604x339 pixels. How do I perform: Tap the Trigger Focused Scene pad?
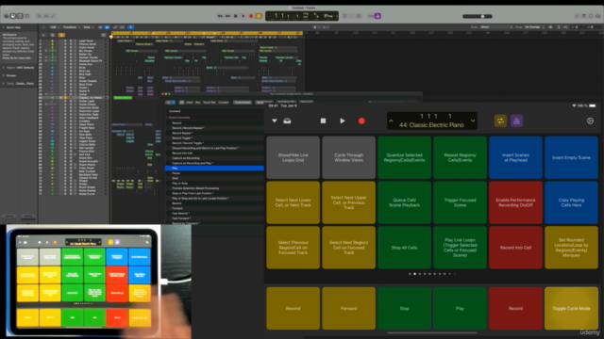(x=460, y=202)
